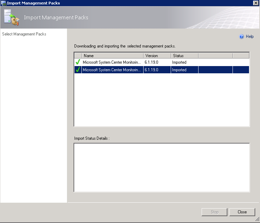Close the window with the X button
Screen dimensions: 260x223
point(256,3)
